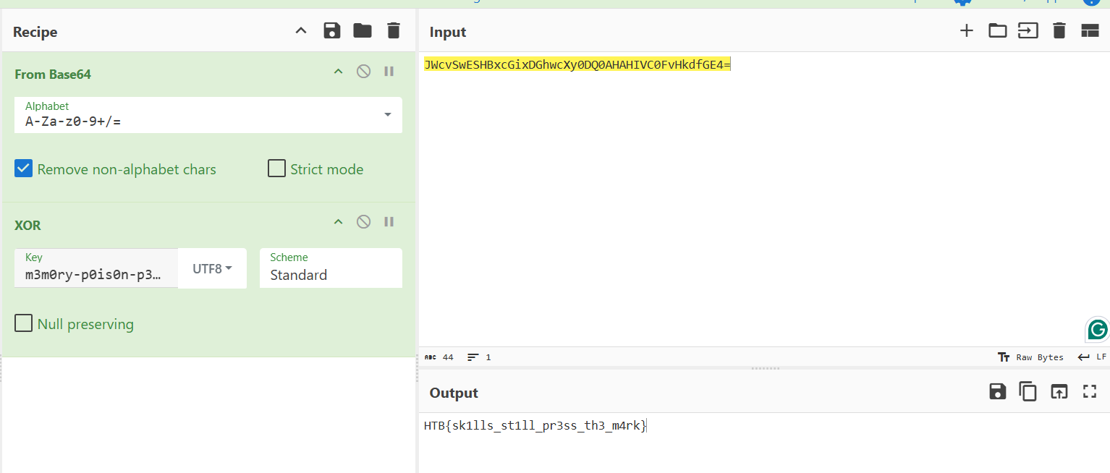Click the Input pane title
1110x473 pixels.
pos(448,32)
